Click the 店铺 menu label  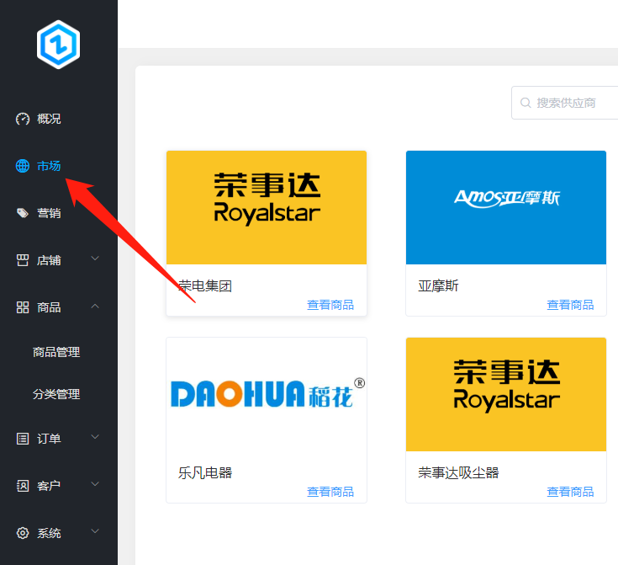coord(49,260)
